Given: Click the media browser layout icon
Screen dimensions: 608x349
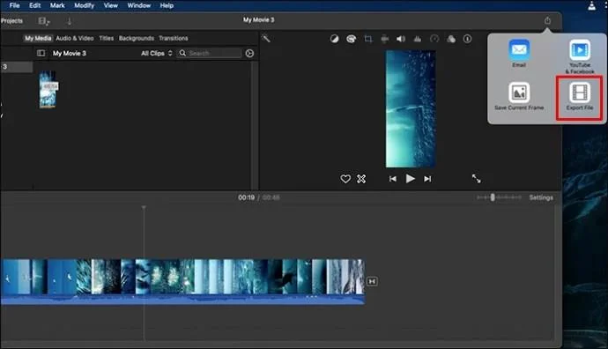Looking at the screenshot, I should point(44,21).
